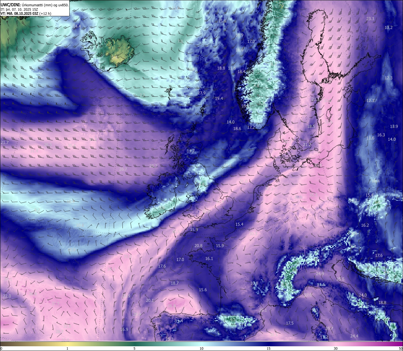Click the 18.7 value label
Viewport: 403px width, 351px height.
[175, 283]
